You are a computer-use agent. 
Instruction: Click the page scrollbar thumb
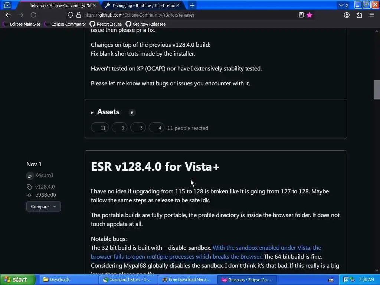pyautogui.click(x=377, y=90)
